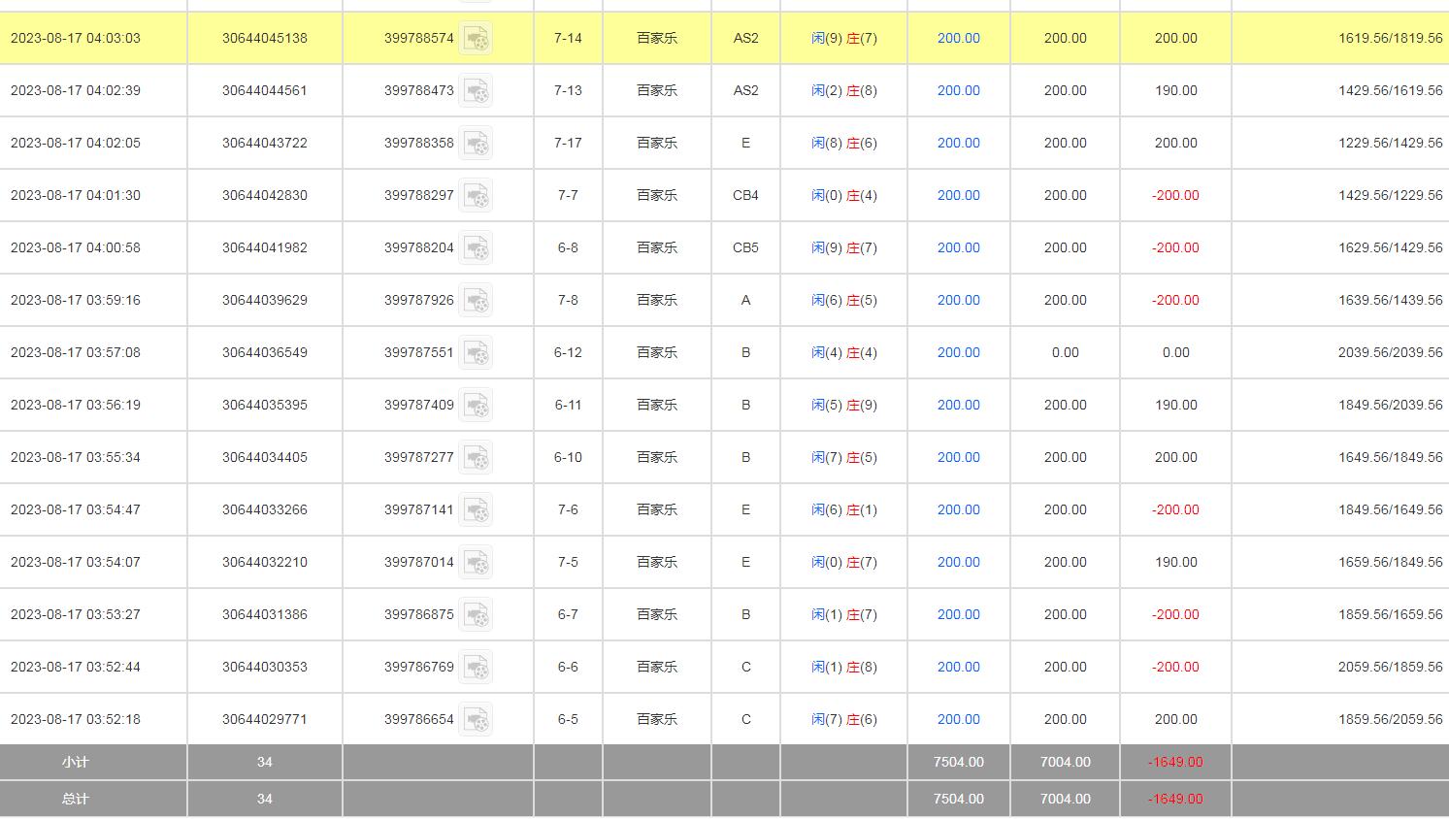Screen dimensions: 1449x819
Task: Click blue 200.00 bet link for order 30644039629
Action: 959,300
